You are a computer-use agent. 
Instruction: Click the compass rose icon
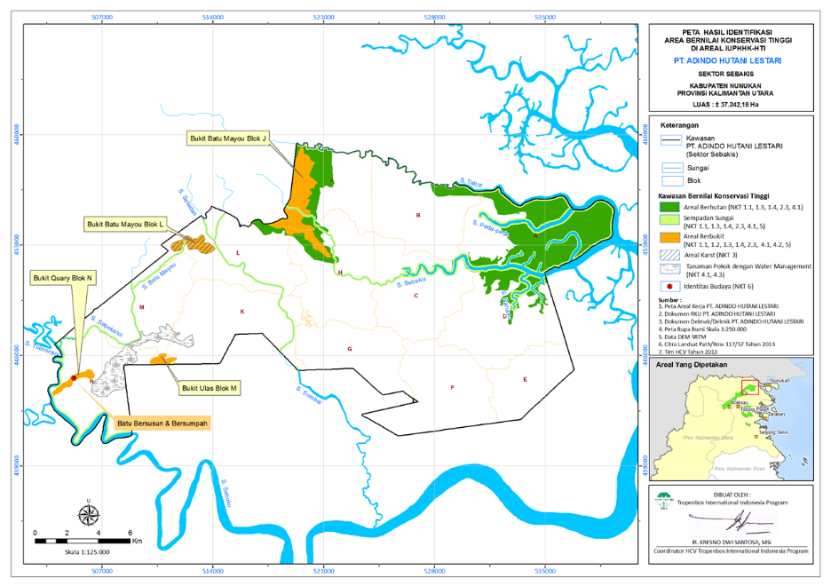(x=89, y=514)
